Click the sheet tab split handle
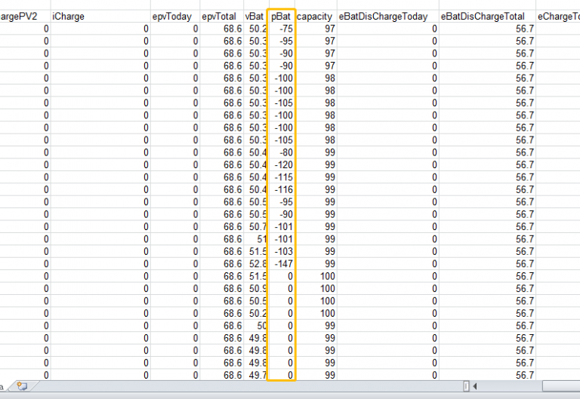This screenshot has width=580, height=399. 466,386
